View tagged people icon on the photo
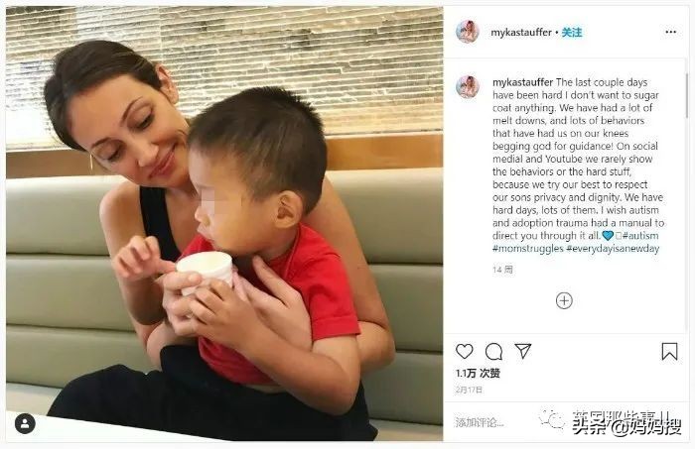 [x=25, y=423]
